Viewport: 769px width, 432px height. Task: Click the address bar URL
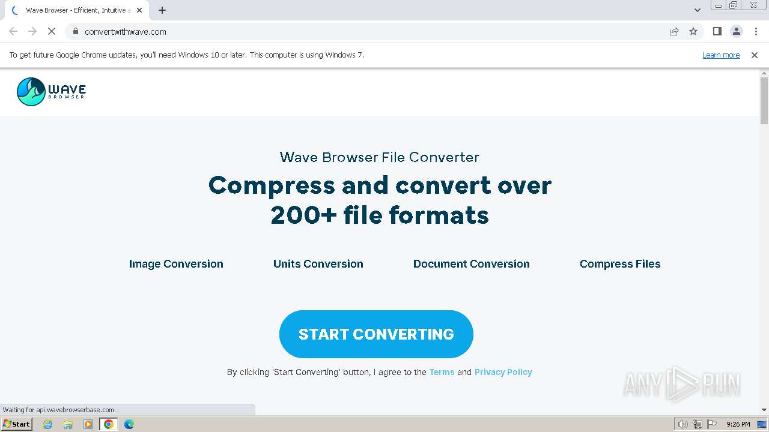126,31
